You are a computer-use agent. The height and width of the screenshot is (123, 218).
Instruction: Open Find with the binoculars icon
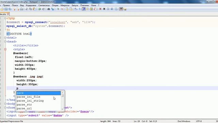(48, 9)
